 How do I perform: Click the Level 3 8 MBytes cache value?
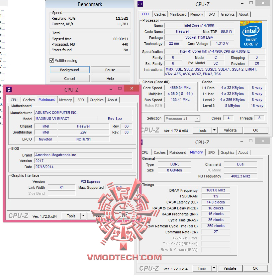coord(232,106)
